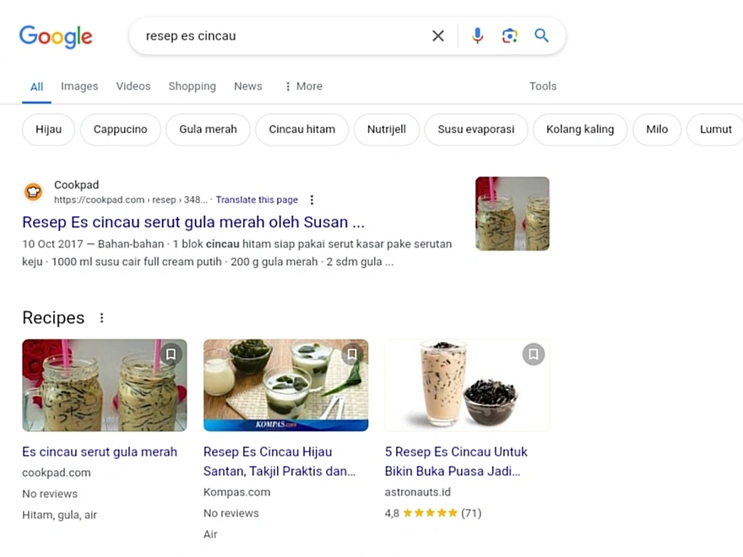The width and height of the screenshot is (743, 557).
Task: Open the Shopping tab
Action: coord(192,86)
